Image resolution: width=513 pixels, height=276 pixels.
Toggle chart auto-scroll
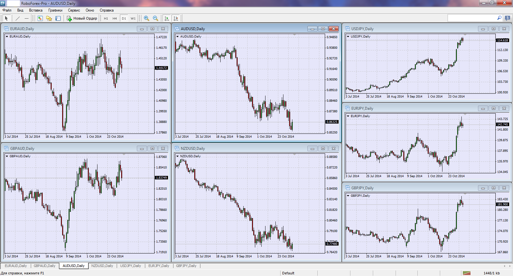click(x=167, y=18)
